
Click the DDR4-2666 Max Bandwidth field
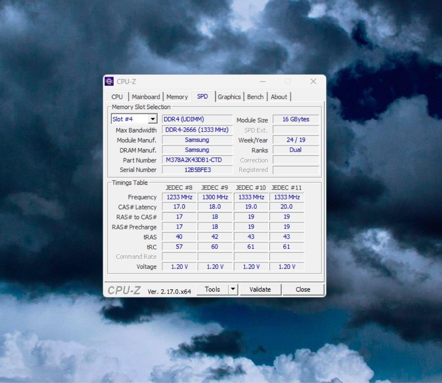tap(197, 130)
